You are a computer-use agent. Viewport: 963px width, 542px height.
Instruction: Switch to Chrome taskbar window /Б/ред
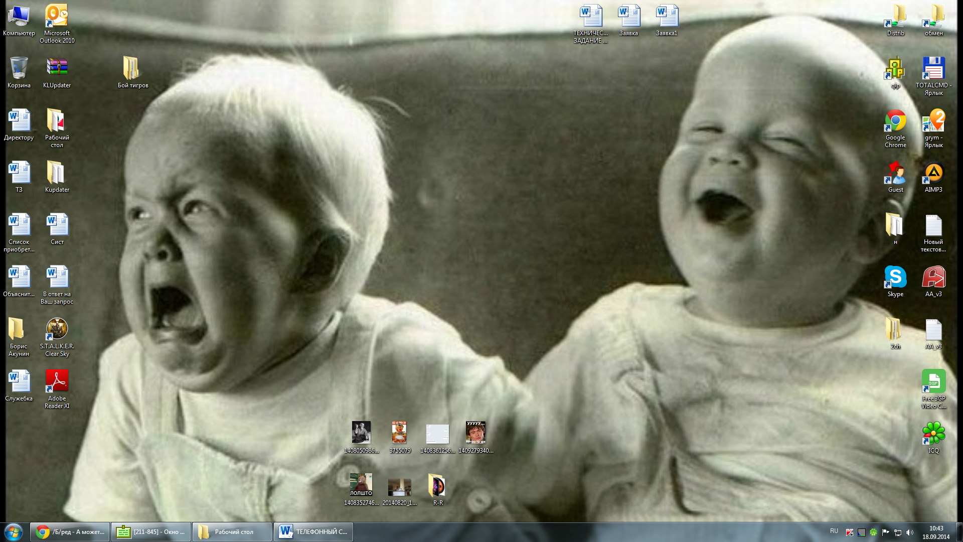click(70, 532)
